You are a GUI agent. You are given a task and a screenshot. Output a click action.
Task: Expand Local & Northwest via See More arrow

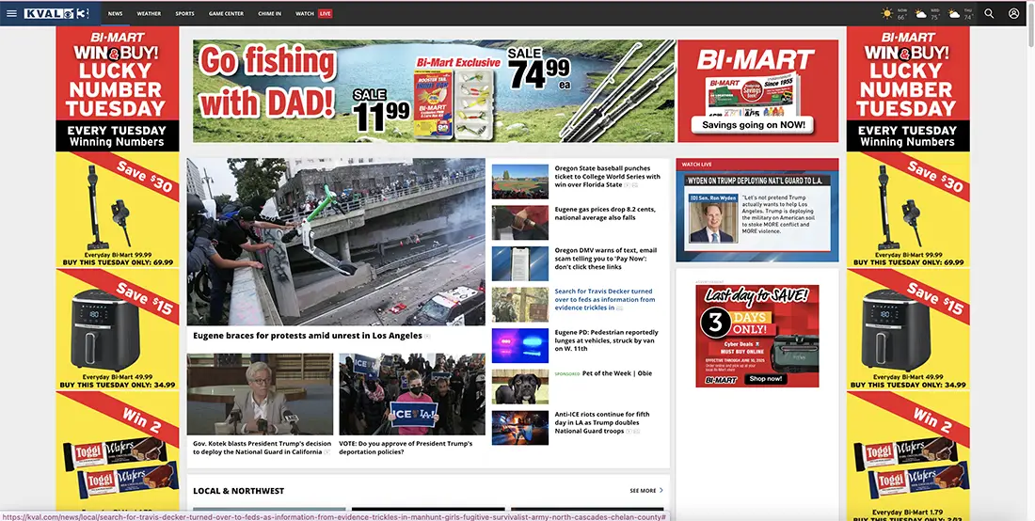[646, 491]
